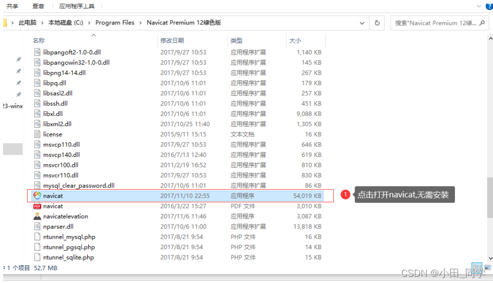Click the nparser.dll file icon
The width and height of the screenshot is (493, 283).
[x=38, y=227]
